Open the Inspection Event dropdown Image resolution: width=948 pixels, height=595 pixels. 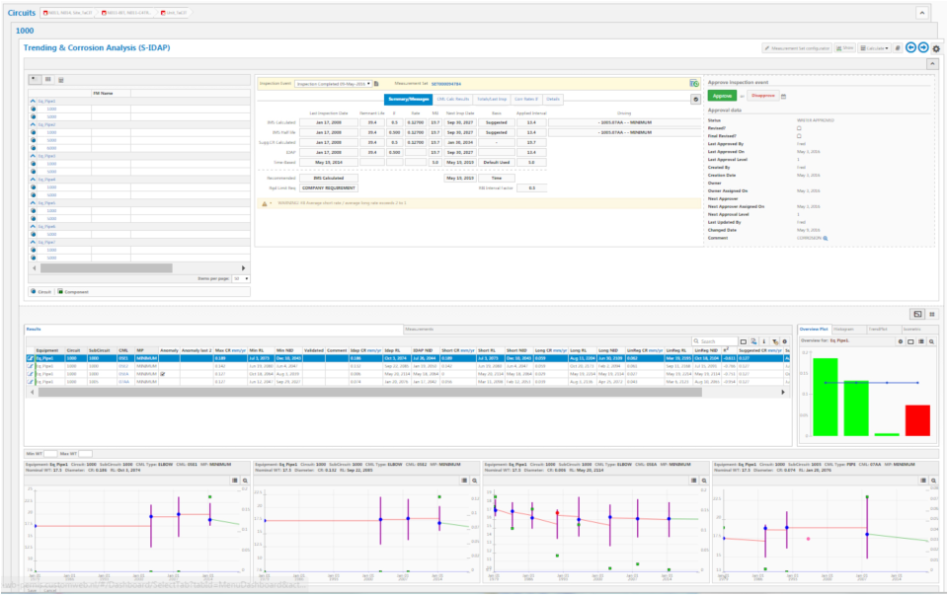click(369, 85)
